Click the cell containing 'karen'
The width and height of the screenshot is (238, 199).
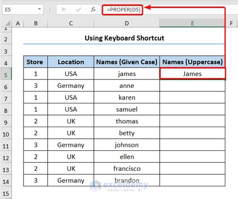pyautogui.click(x=127, y=97)
